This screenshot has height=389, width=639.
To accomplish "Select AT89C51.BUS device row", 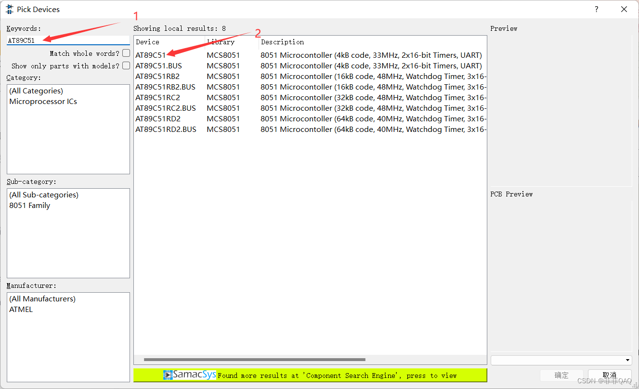I will point(310,66).
